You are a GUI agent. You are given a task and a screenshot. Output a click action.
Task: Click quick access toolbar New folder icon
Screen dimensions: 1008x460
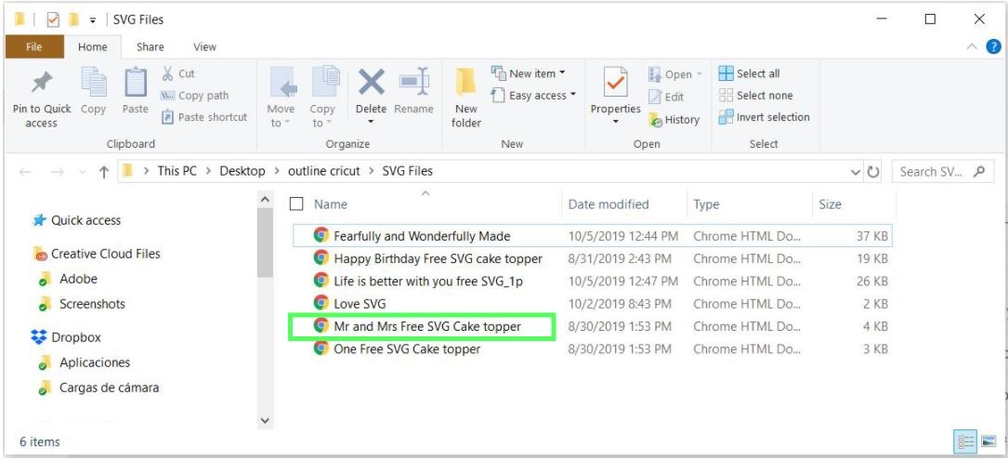[74, 20]
